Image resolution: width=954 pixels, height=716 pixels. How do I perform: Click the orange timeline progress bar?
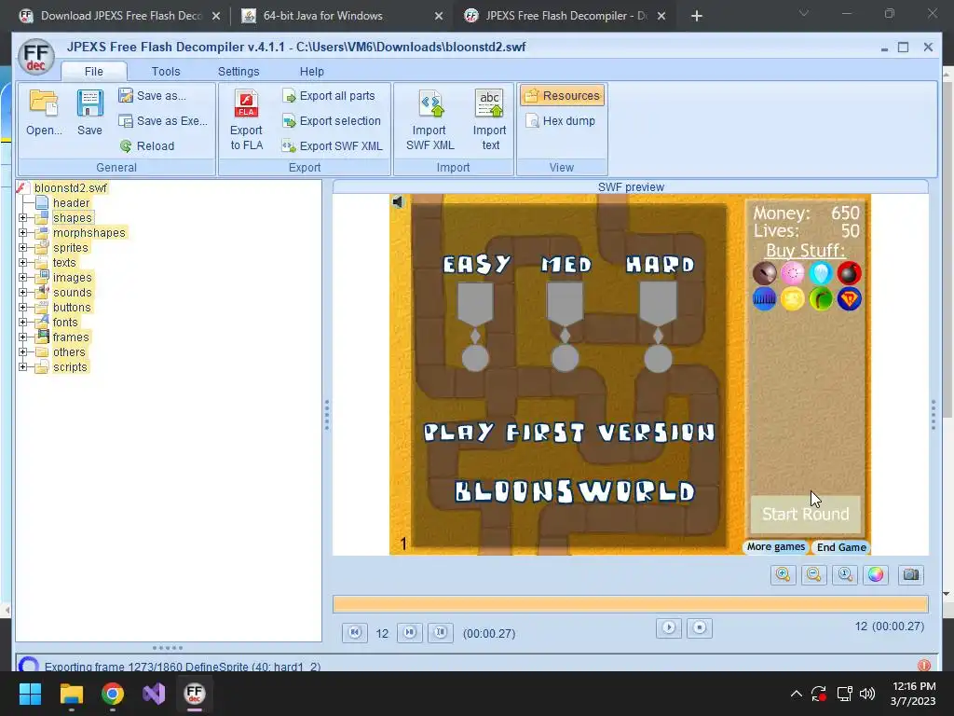coord(631,604)
